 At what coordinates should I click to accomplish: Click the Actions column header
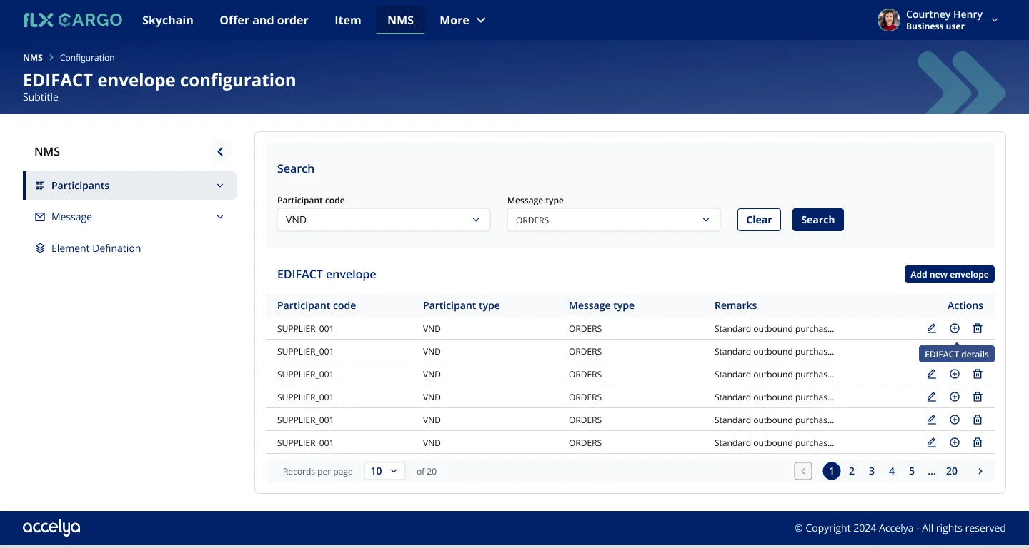point(965,305)
